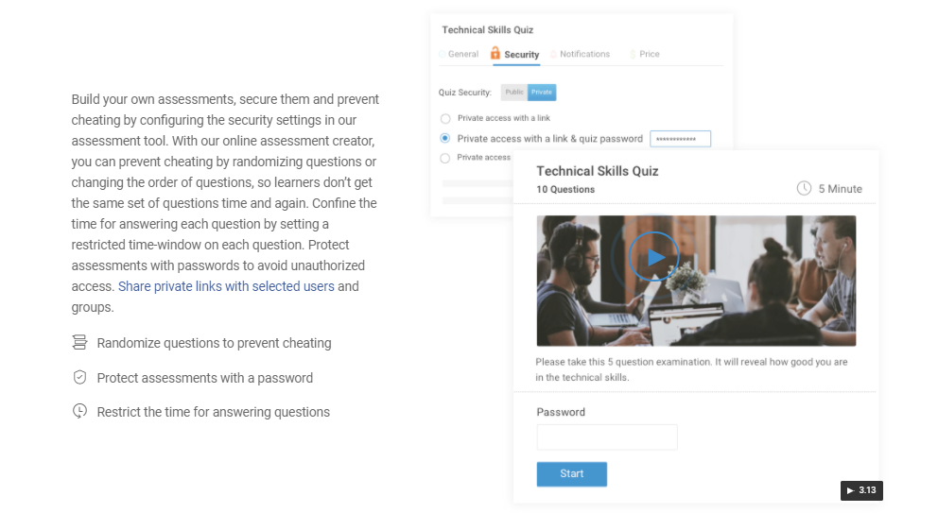
Task: Open the Notifications tab
Action: (x=584, y=55)
